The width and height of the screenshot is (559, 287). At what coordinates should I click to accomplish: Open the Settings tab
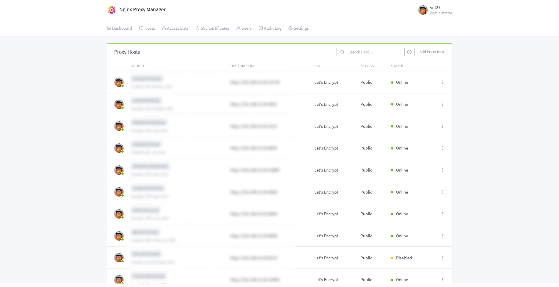point(298,28)
